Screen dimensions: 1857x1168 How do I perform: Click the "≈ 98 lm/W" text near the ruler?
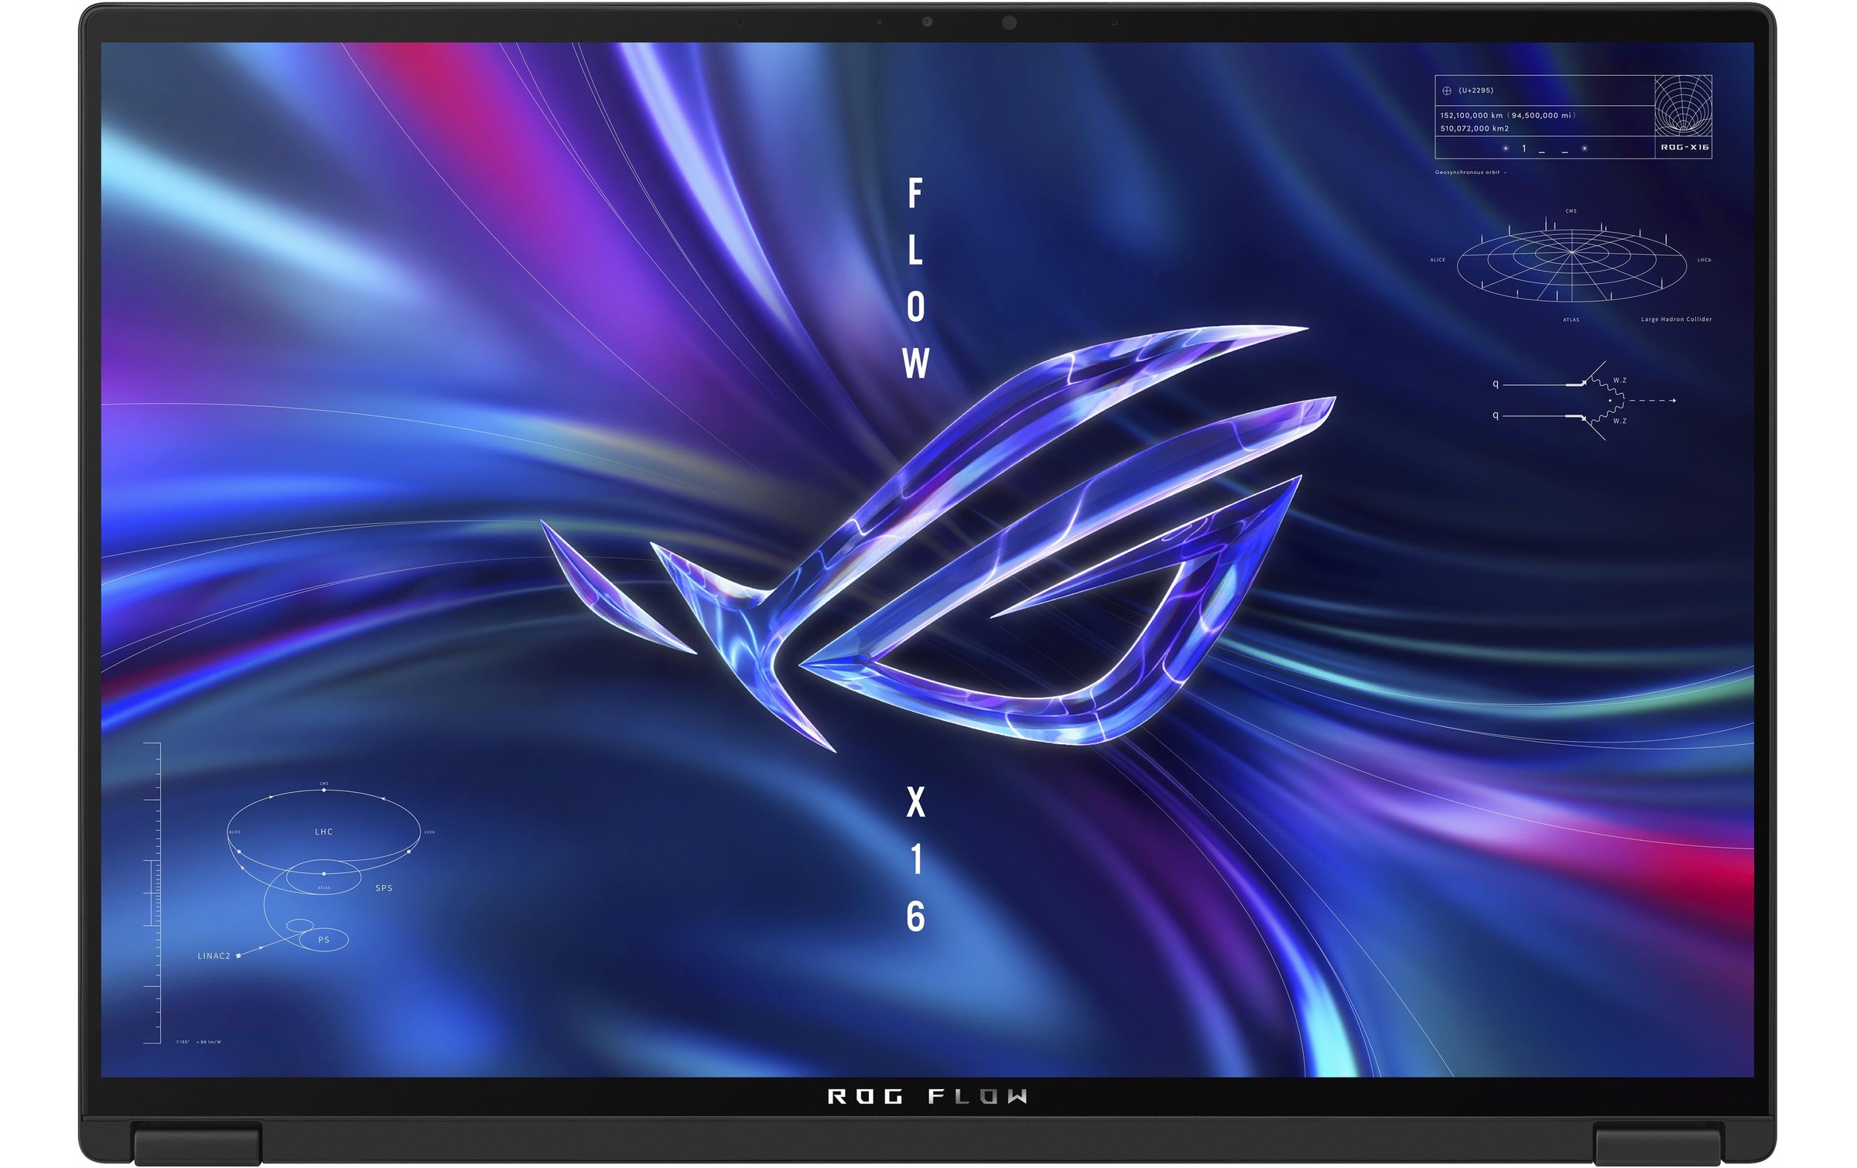point(208,1042)
